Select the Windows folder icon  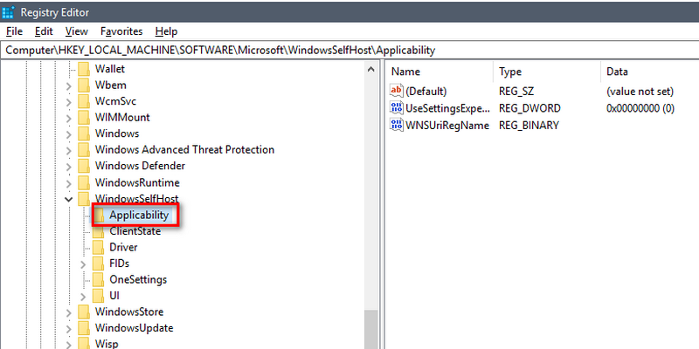84,133
